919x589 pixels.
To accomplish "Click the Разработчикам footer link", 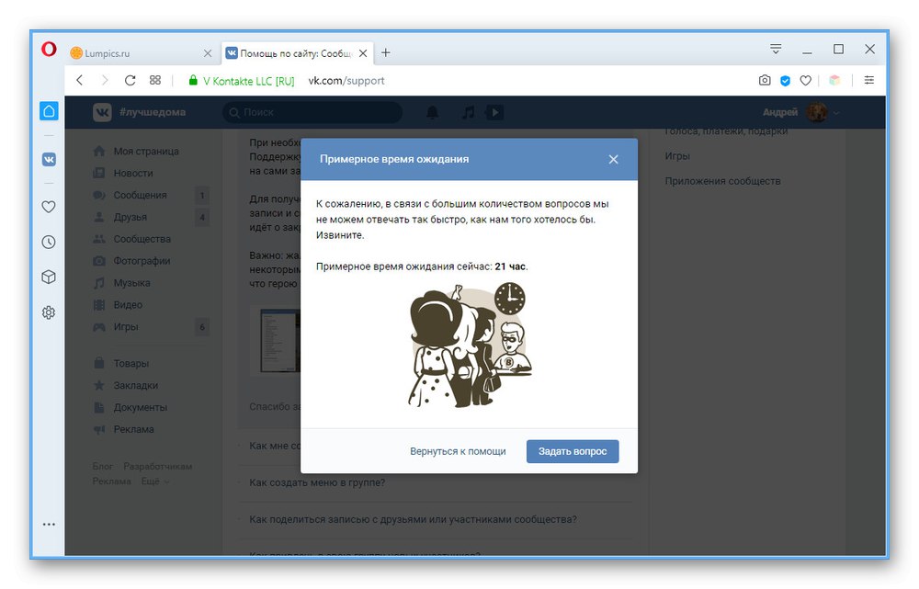I will 158,467.
